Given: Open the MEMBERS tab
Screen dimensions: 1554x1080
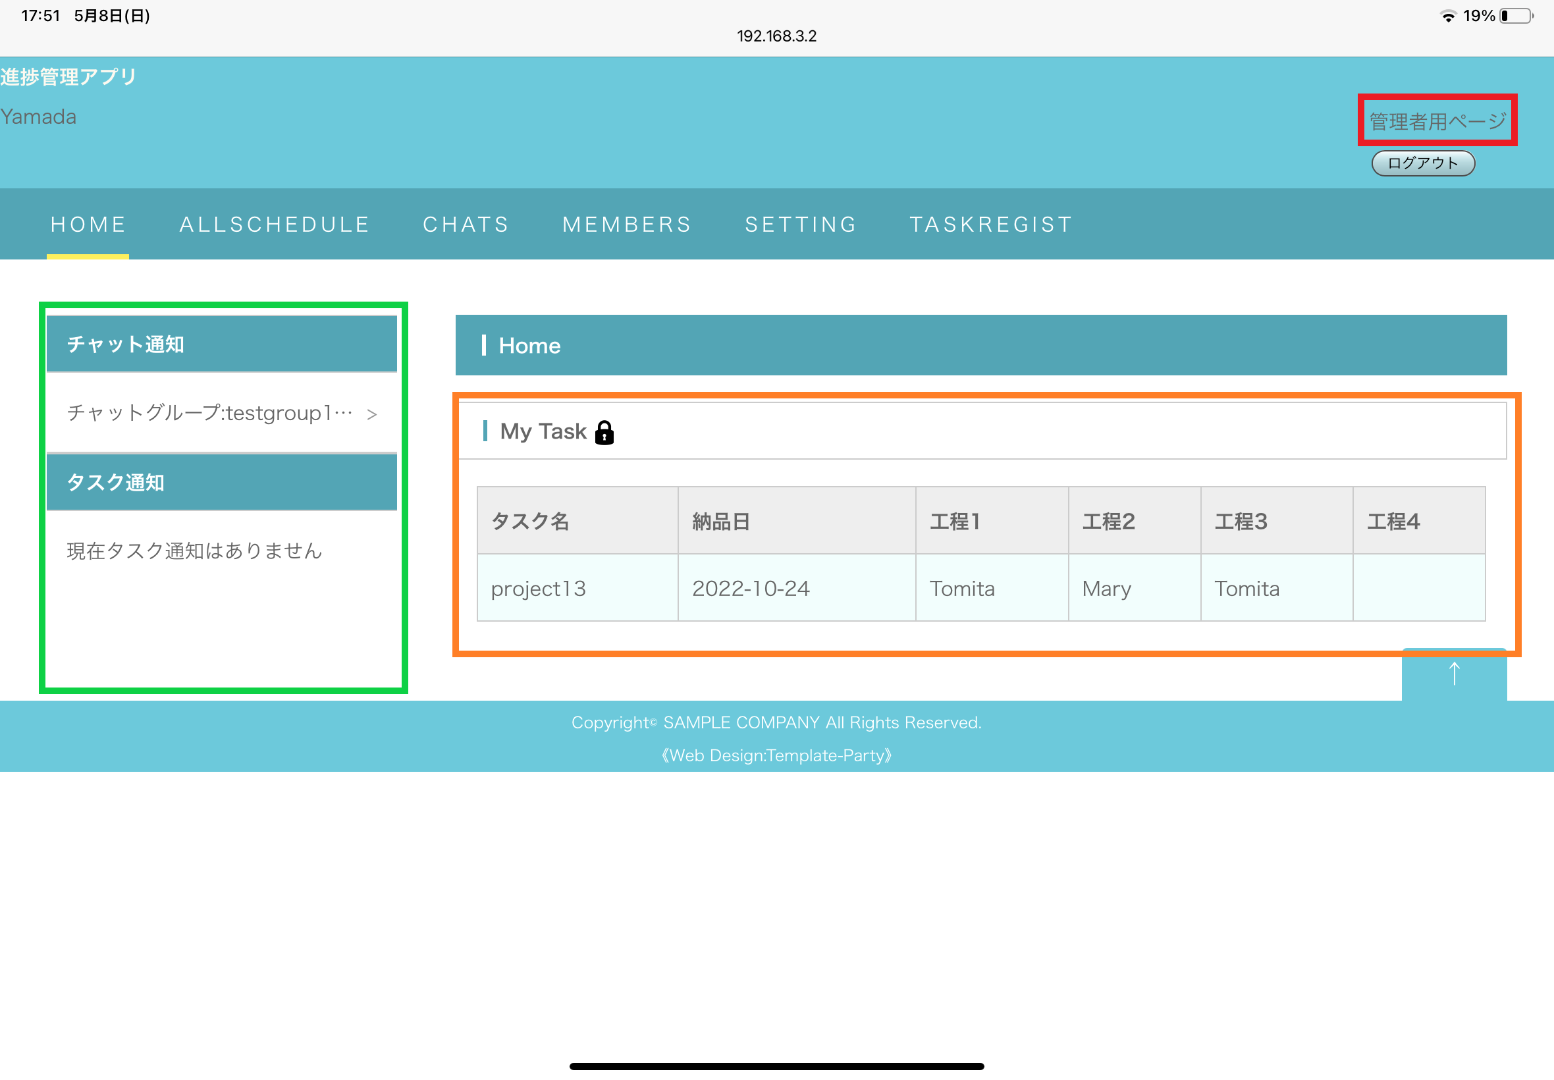Looking at the screenshot, I should tap(627, 225).
